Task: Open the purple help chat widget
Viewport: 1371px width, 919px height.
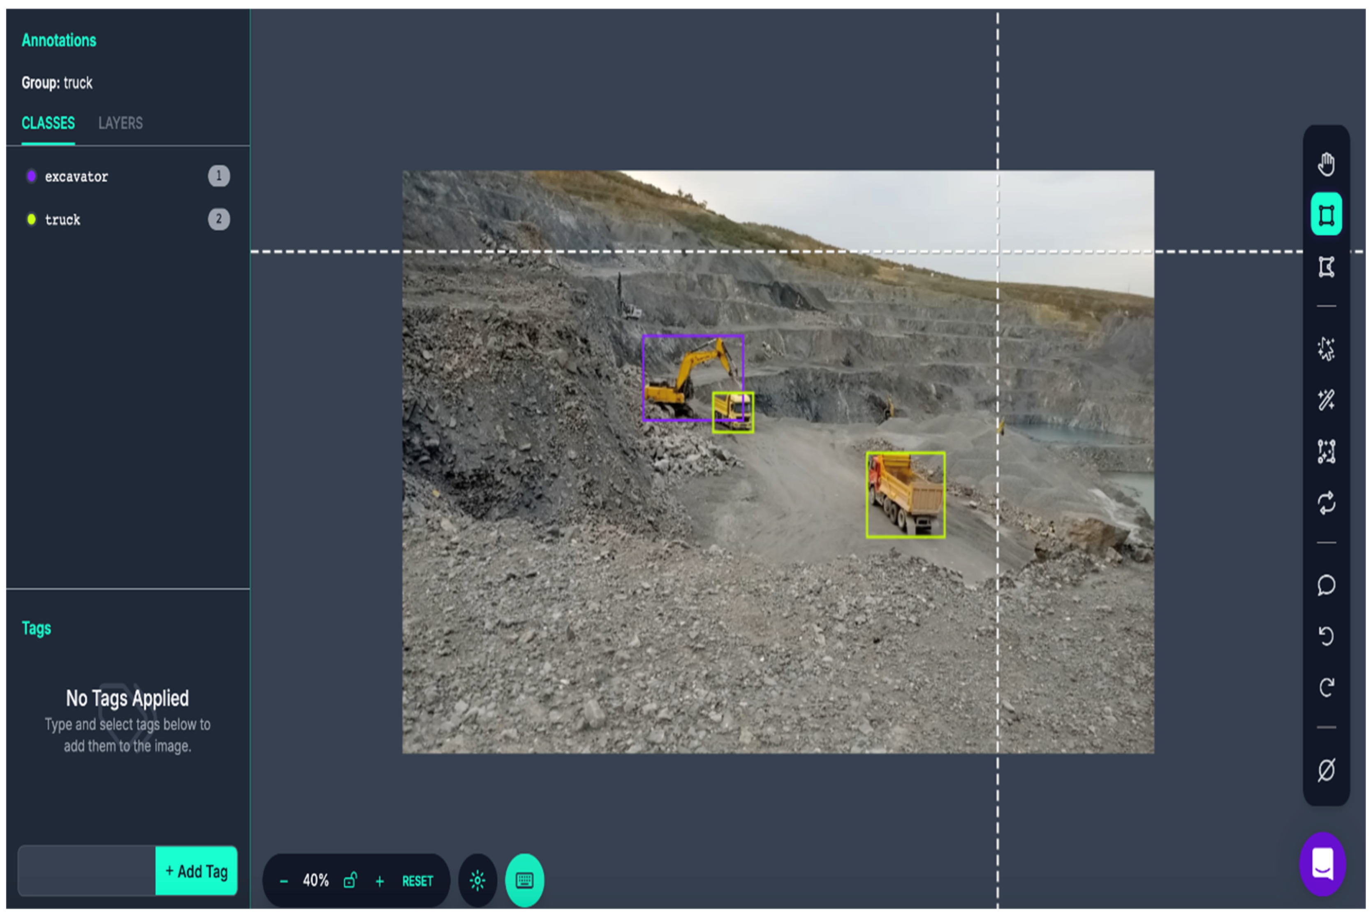Action: point(1322,864)
